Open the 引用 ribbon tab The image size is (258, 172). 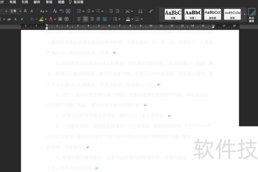(x=25, y=2)
